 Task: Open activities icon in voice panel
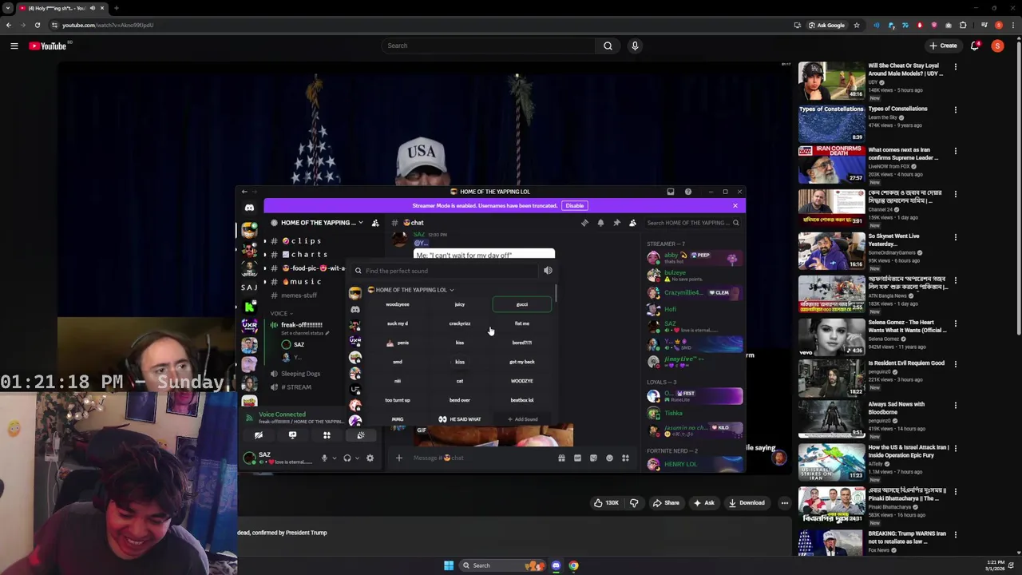point(327,435)
